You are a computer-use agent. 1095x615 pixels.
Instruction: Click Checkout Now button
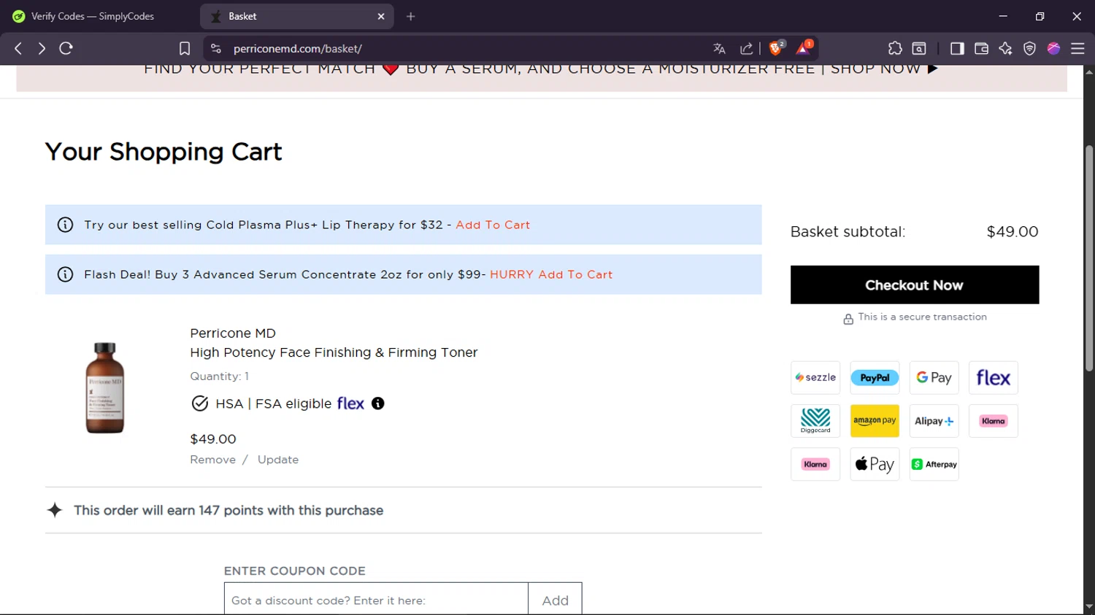pyautogui.click(x=914, y=285)
